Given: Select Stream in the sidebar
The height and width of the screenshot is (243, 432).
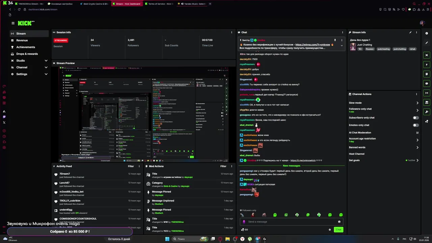Looking at the screenshot, I should point(30,33).
